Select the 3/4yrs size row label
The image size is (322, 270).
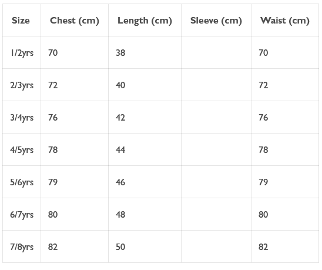pos(22,118)
